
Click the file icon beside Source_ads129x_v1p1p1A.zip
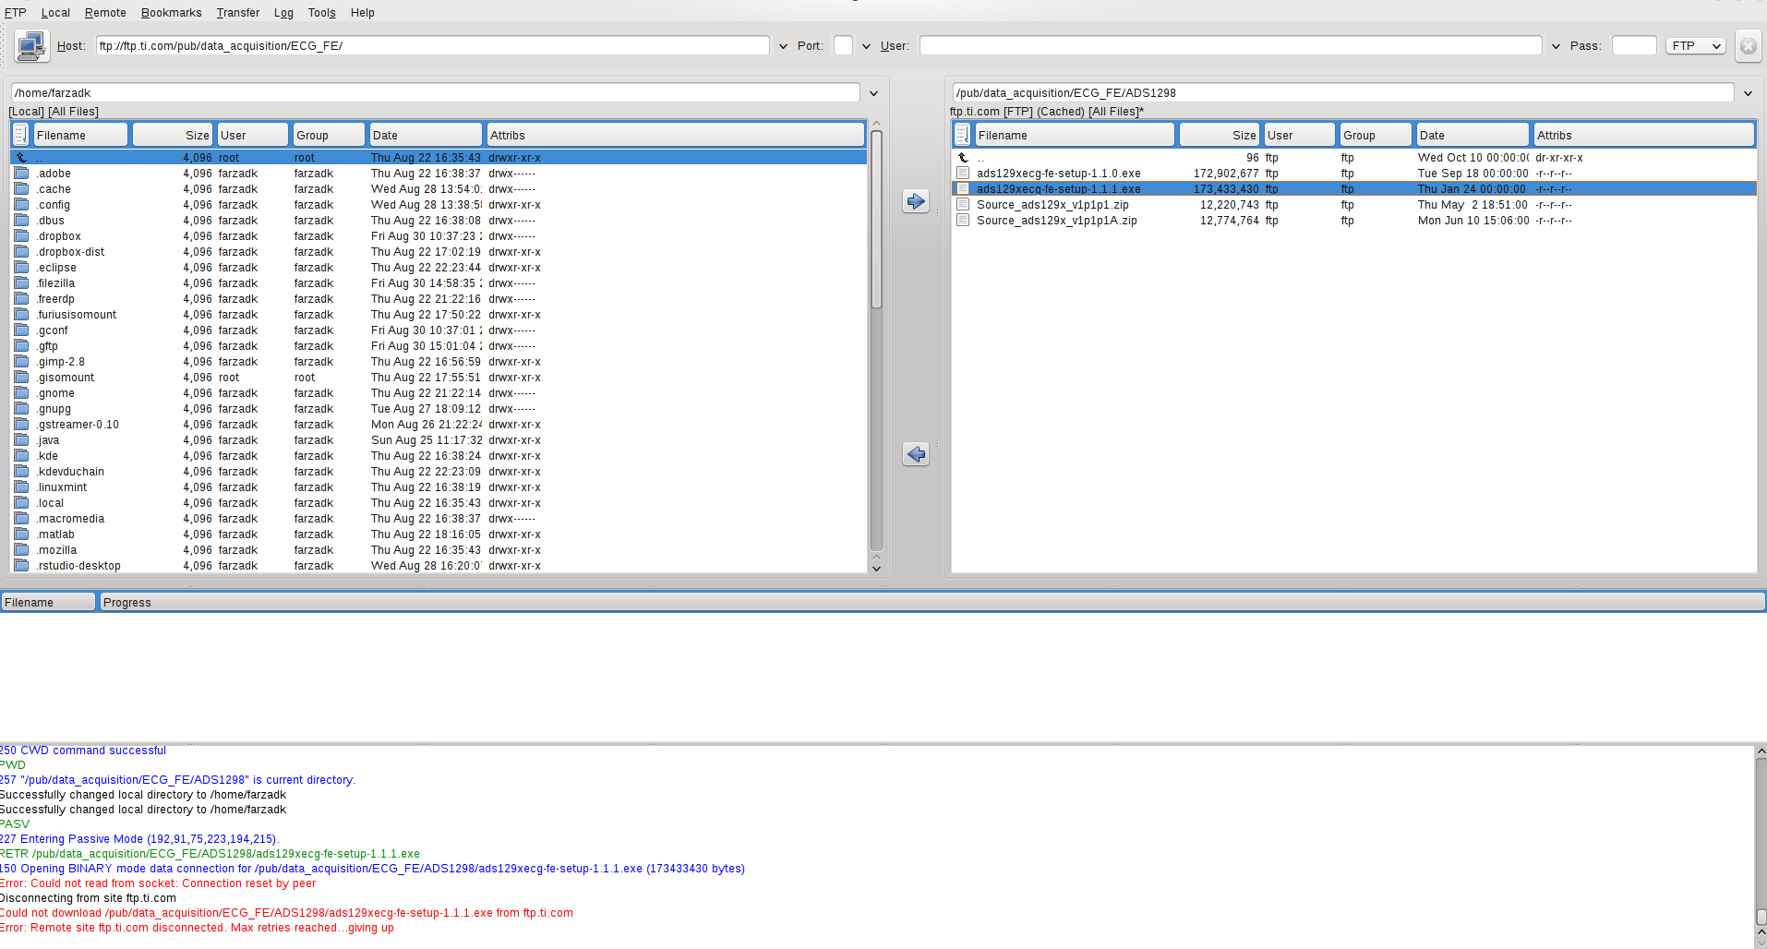click(963, 221)
